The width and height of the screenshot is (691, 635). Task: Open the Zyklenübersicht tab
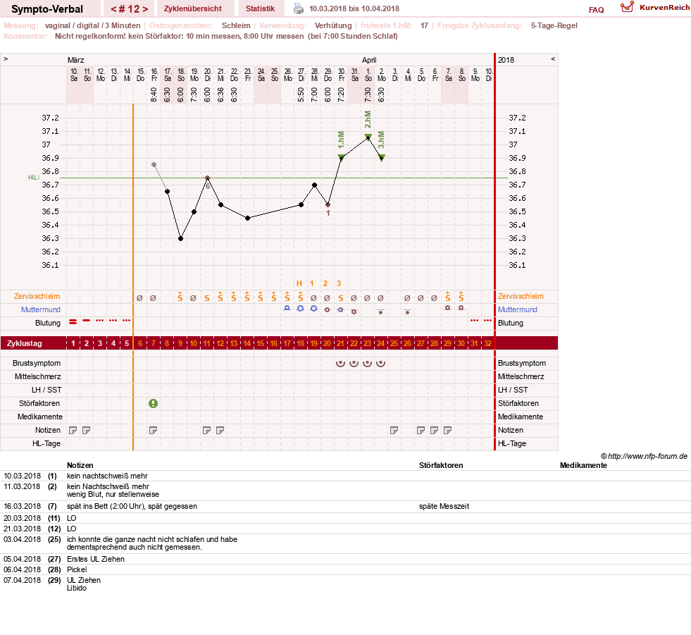click(192, 8)
